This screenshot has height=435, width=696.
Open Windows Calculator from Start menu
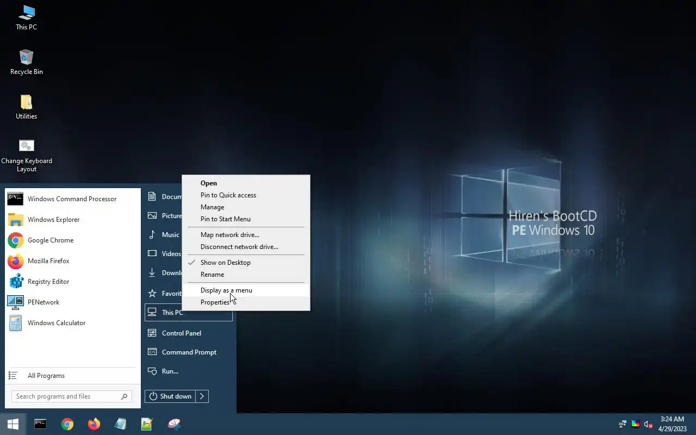tap(72, 323)
